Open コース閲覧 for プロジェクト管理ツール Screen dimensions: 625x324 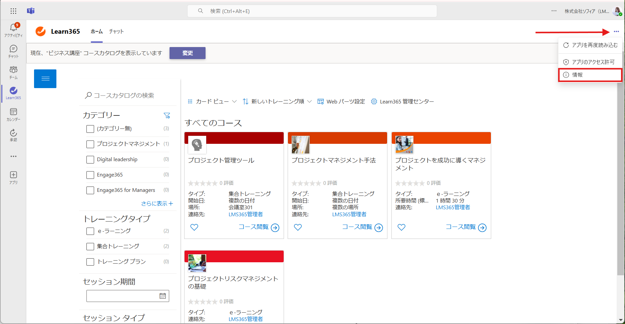pos(259,227)
